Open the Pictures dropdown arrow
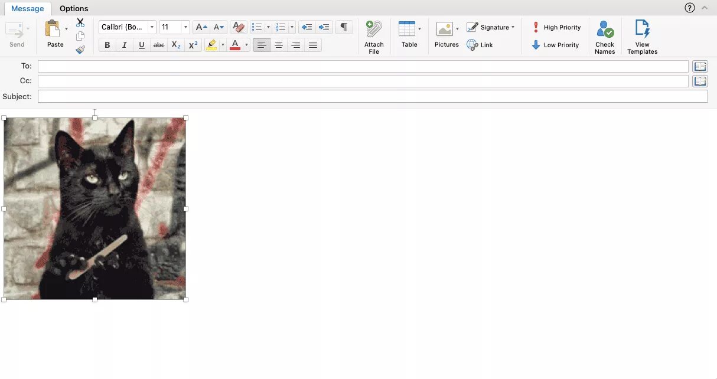The image size is (717, 379). (x=458, y=28)
